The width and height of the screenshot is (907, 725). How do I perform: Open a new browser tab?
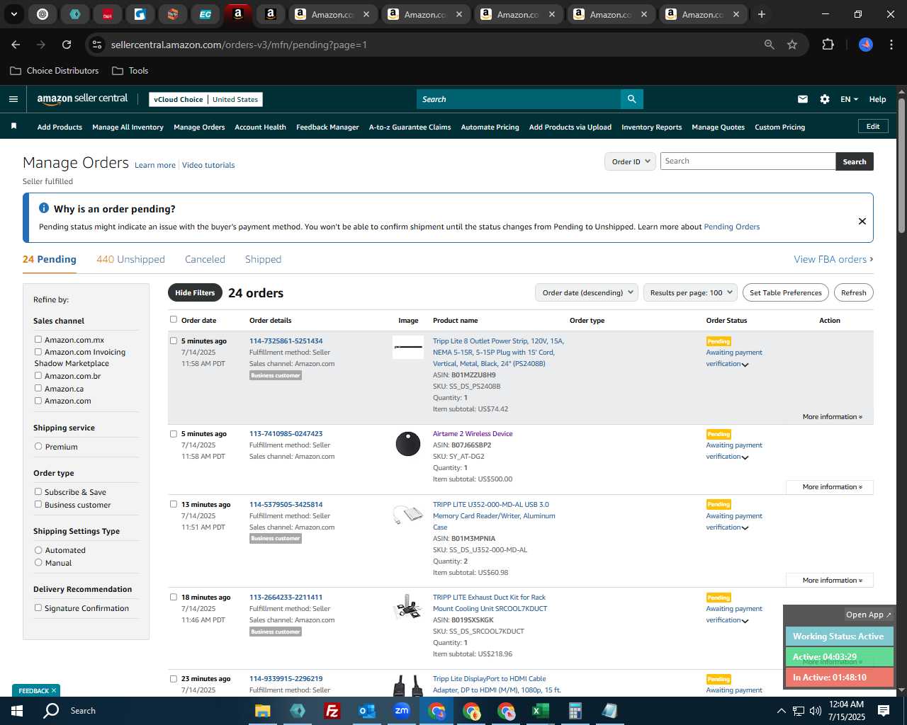pos(762,14)
